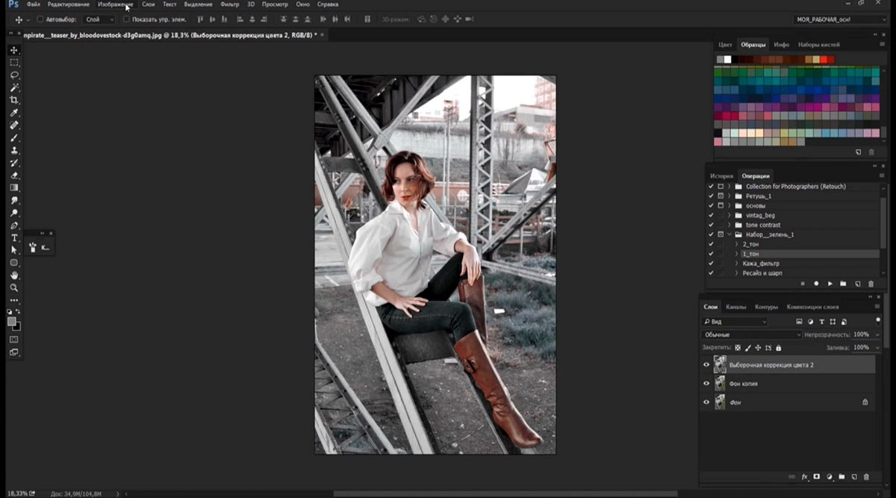Select the Move tool in the toolbar
This screenshot has width=896, height=498.
click(14, 50)
